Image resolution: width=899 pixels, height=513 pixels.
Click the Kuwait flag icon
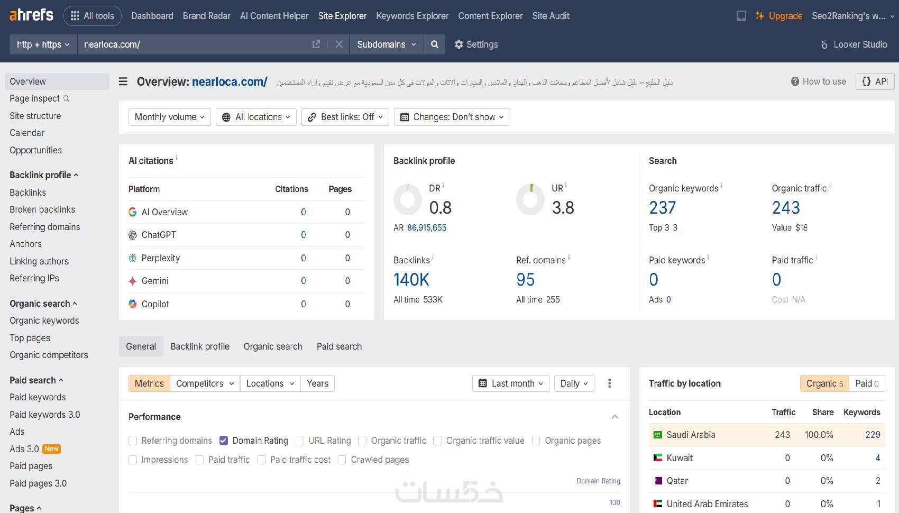(x=658, y=458)
